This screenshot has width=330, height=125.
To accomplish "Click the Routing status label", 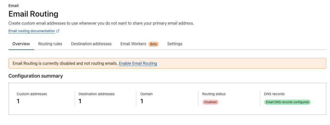I will (x=214, y=94).
